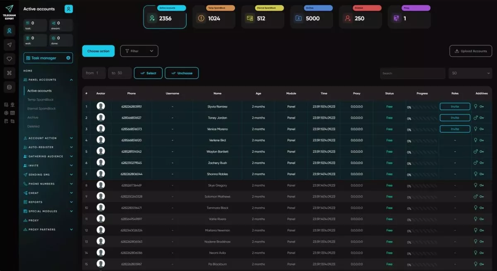Click the done checkmark counter icon
The width and height of the screenshot is (497, 271).
point(53,38)
